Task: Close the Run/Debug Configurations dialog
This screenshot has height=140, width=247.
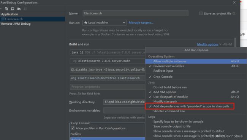Action: click(234, 3)
